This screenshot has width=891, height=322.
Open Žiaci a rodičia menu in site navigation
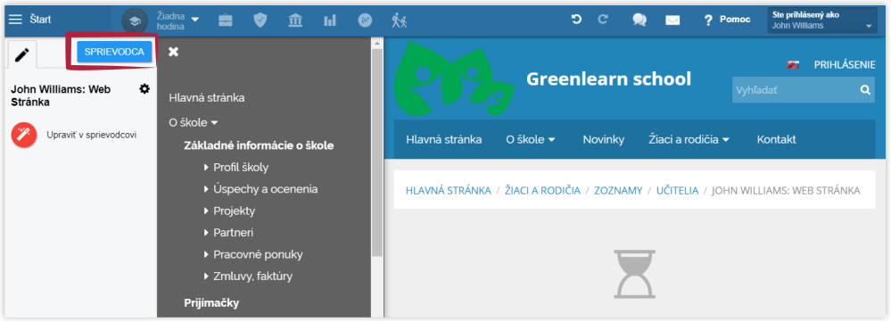[x=689, y=139]
